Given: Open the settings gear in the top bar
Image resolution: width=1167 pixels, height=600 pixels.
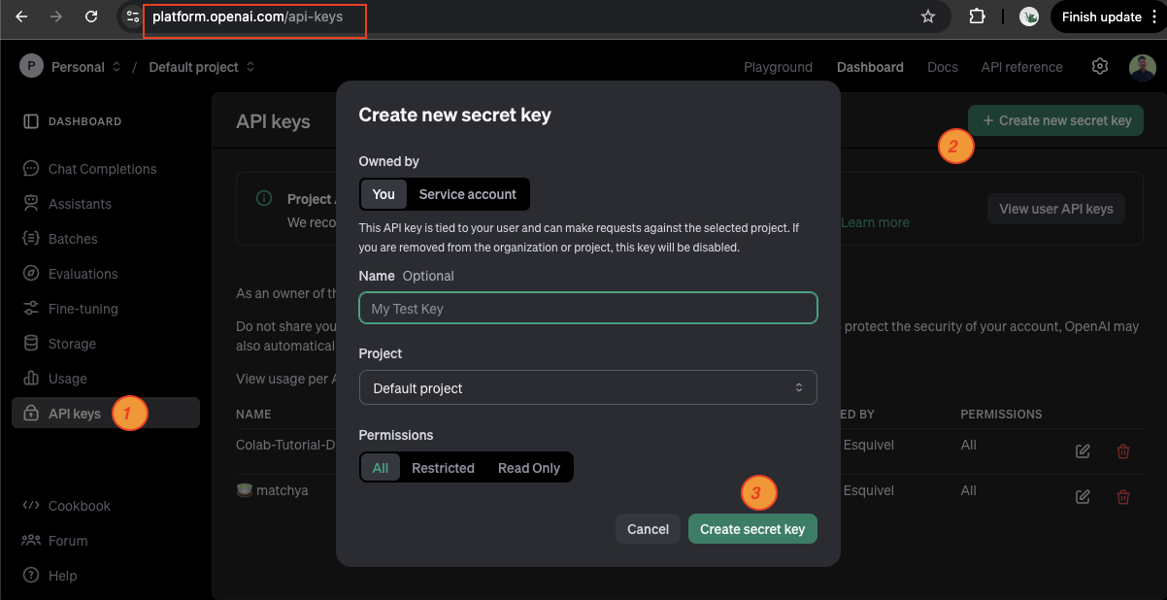Looking at the screenshot, I should tap(1099, 66).
